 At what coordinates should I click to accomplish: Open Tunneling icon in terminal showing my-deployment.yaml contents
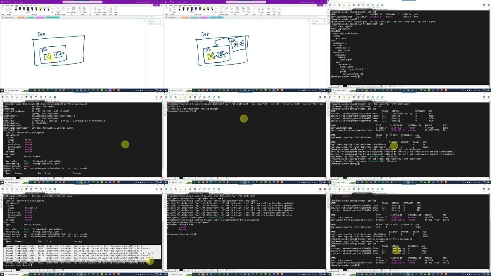coord(368,5)
